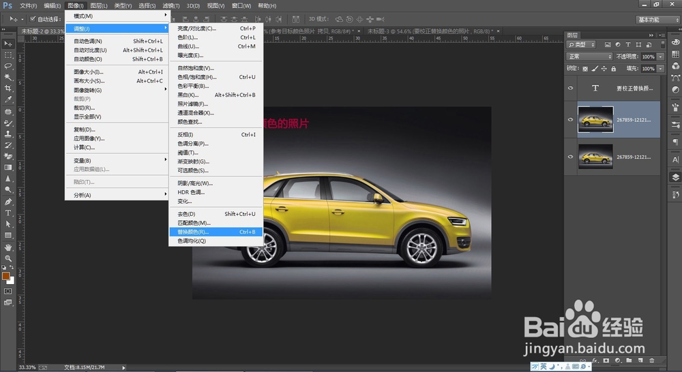The image size is (682, 372).
Task: Expand the 图像旋转(G) submenu
Action: [117, 90]
